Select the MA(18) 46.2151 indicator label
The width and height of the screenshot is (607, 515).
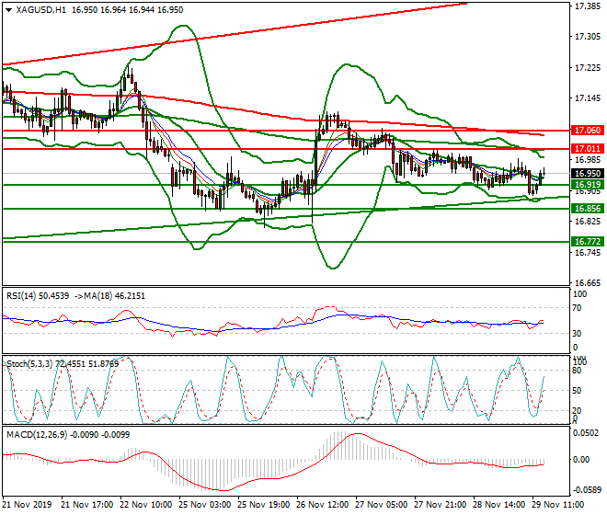tap(115, 296)
